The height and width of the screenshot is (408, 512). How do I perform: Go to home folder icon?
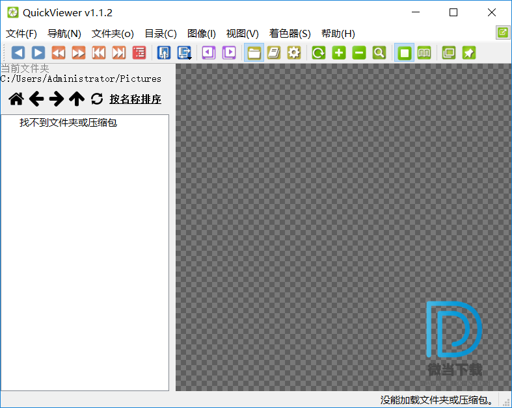click(16, 99)
